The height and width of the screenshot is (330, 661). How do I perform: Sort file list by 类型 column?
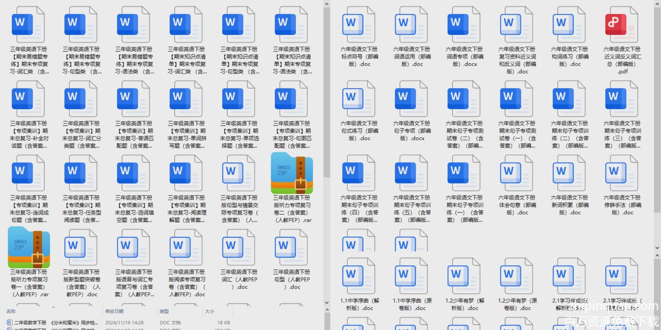tap(164, 311)
